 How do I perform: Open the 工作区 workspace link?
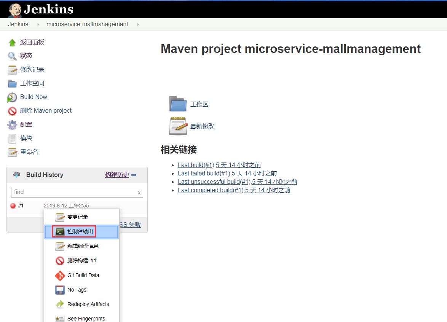point(199,104)
